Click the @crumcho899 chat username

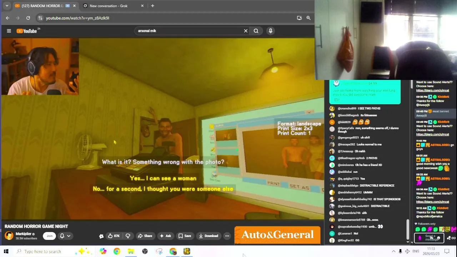click(347, 109)
